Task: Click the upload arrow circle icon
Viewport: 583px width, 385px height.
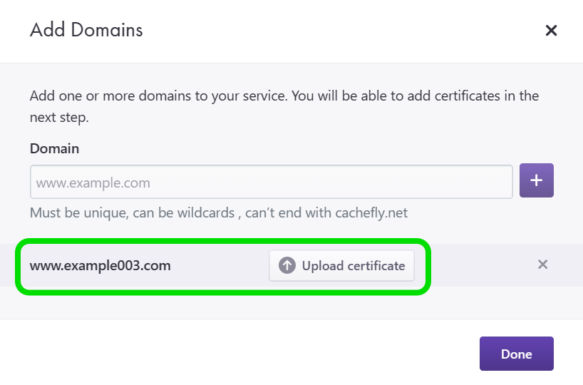Action: [x=287, y=266]
